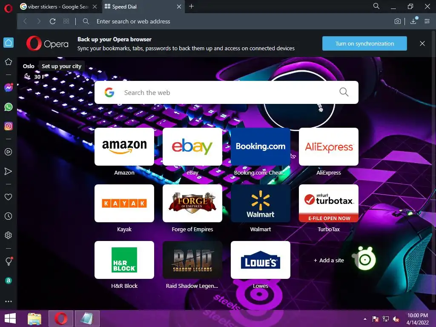Screen dimensions: 436x327
Task: Open Instagram in the sidebar
Action: (9, 126)
